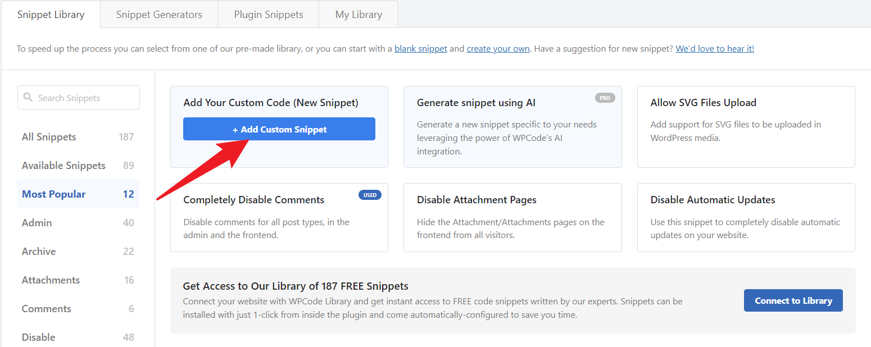Switch to the Snippet Generators tab
This screenshot has height=347, width=871.
pyautogui.click(x=159, y=14)
